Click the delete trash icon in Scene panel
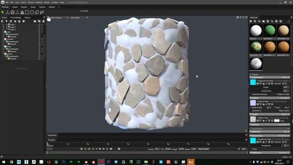Viewport: 293px width, 165px height. pyautogui.click(x=43, y=22)
